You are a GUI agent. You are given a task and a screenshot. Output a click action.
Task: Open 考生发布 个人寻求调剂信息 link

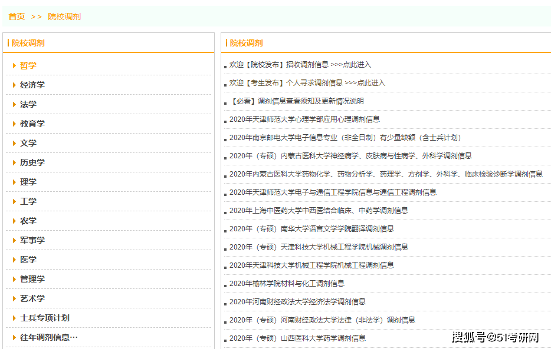click(x=307, y=83)
